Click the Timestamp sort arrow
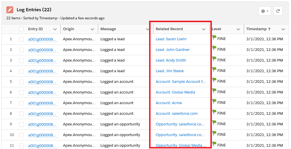This screenshot has width=291, height=149. pos(269,29)
